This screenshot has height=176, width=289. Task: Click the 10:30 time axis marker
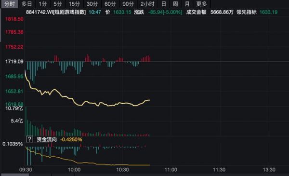tap(122, 170)
